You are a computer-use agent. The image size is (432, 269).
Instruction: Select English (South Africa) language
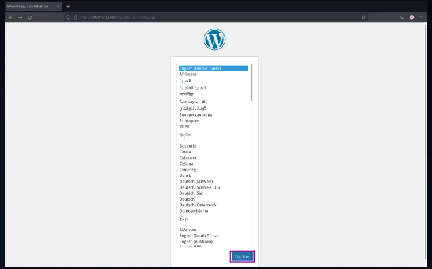click(x=199, y=236)
